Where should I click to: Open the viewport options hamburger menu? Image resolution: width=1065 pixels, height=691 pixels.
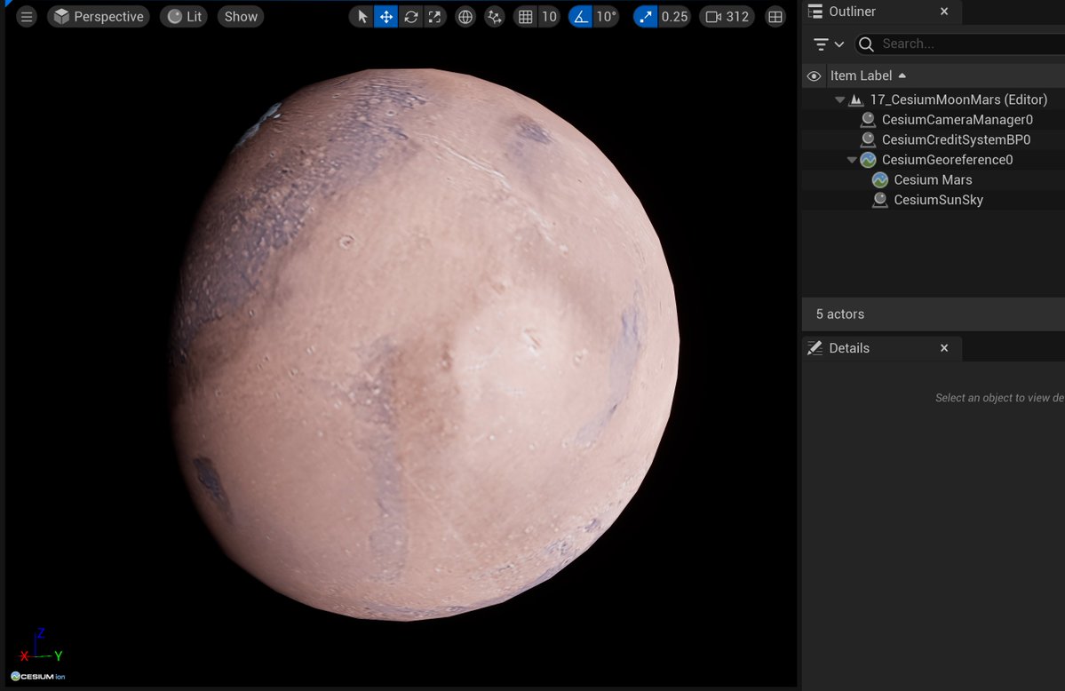27,16
